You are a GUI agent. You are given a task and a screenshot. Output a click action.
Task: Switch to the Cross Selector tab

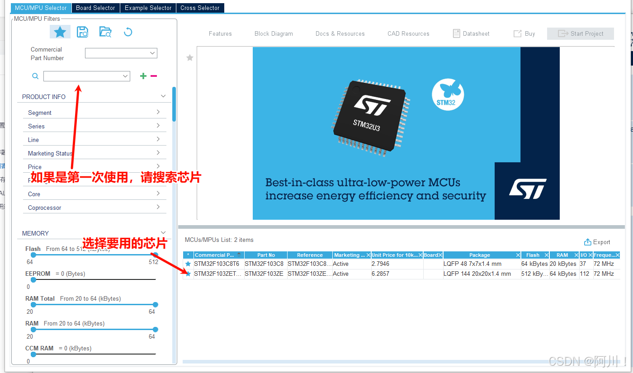point(200,8)
